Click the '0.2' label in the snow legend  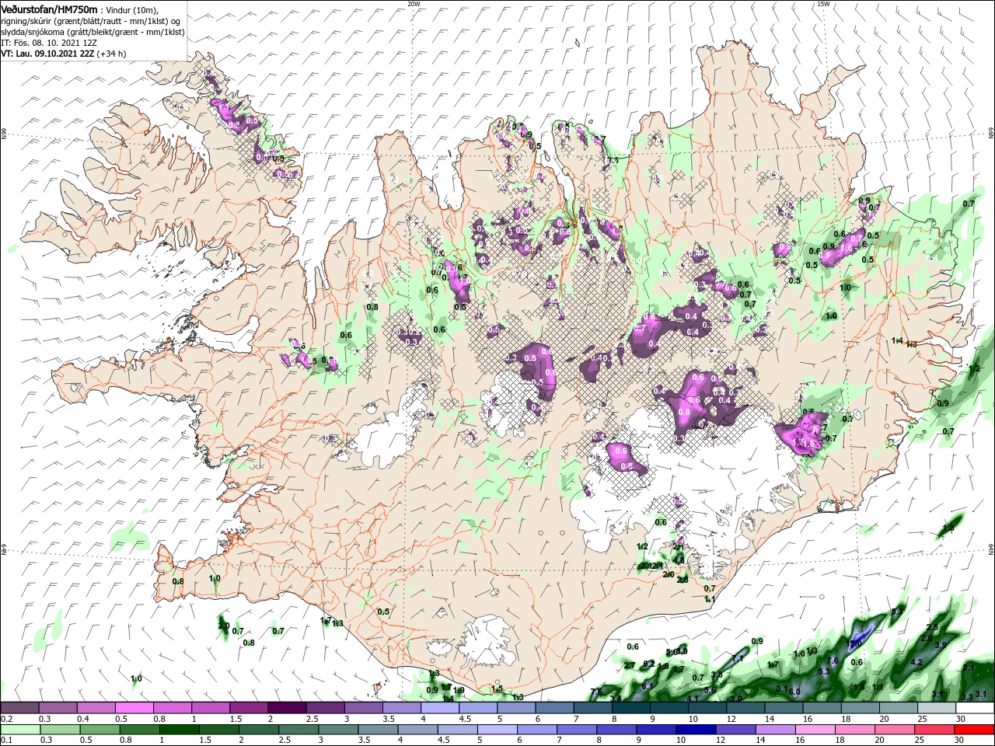click(x=7, y=720)
